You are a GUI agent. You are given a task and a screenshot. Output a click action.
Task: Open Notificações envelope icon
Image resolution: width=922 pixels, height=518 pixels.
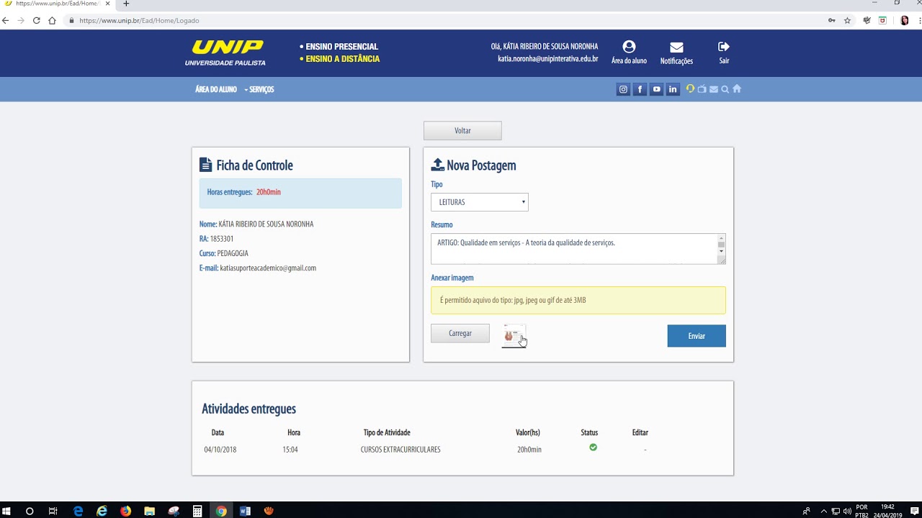point(676,47)
